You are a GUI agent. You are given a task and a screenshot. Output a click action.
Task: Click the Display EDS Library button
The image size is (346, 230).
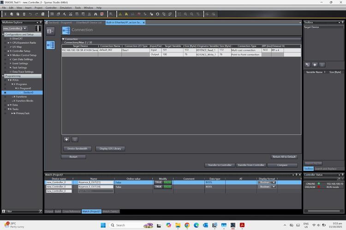(x=110, y=148)
